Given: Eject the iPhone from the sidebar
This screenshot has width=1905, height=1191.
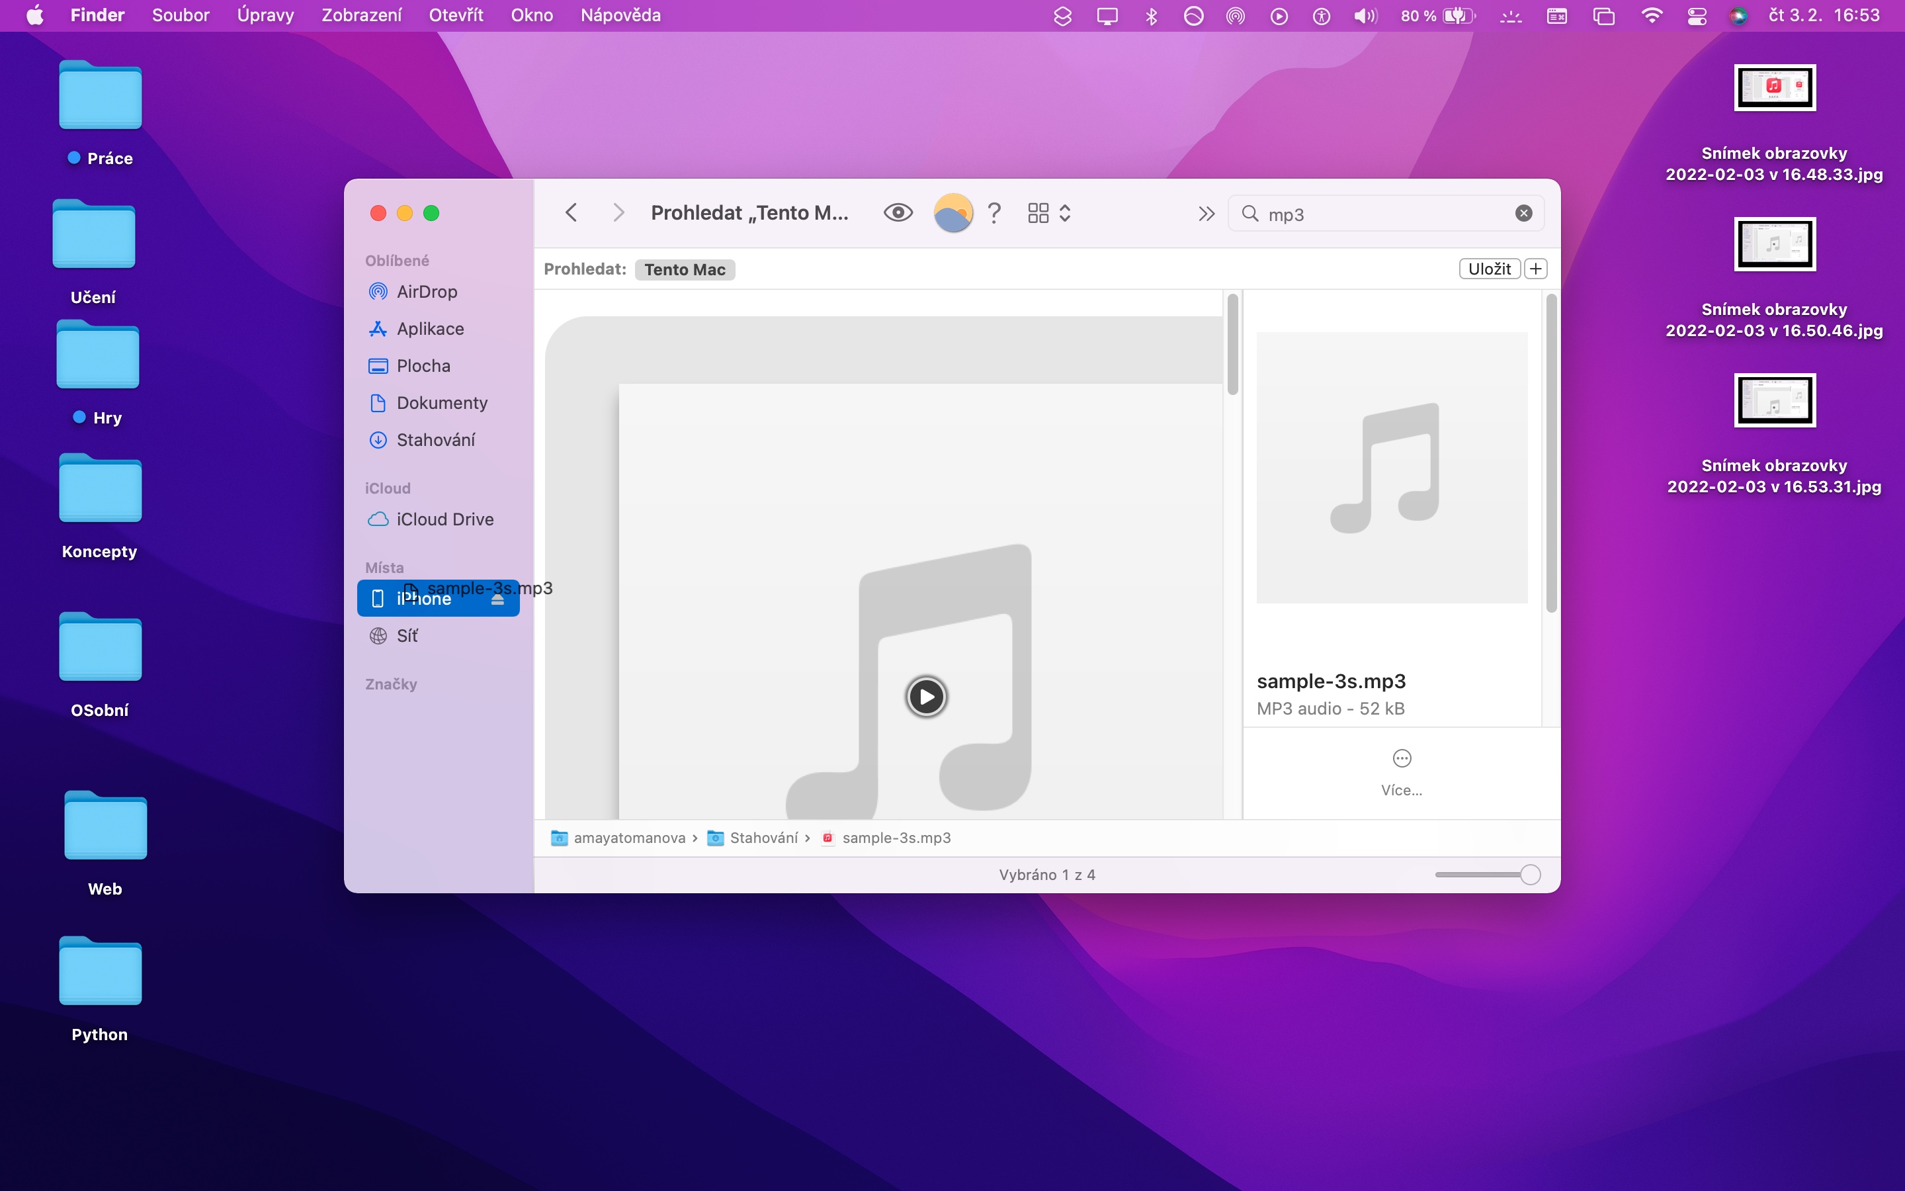Looking at the screenshot, I should pyautogui.click(x=497, y=599).
